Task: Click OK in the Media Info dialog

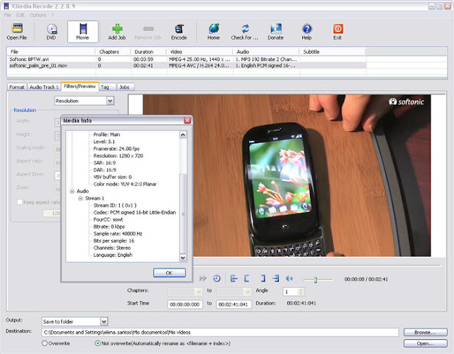Action: [x=170, y=272]
